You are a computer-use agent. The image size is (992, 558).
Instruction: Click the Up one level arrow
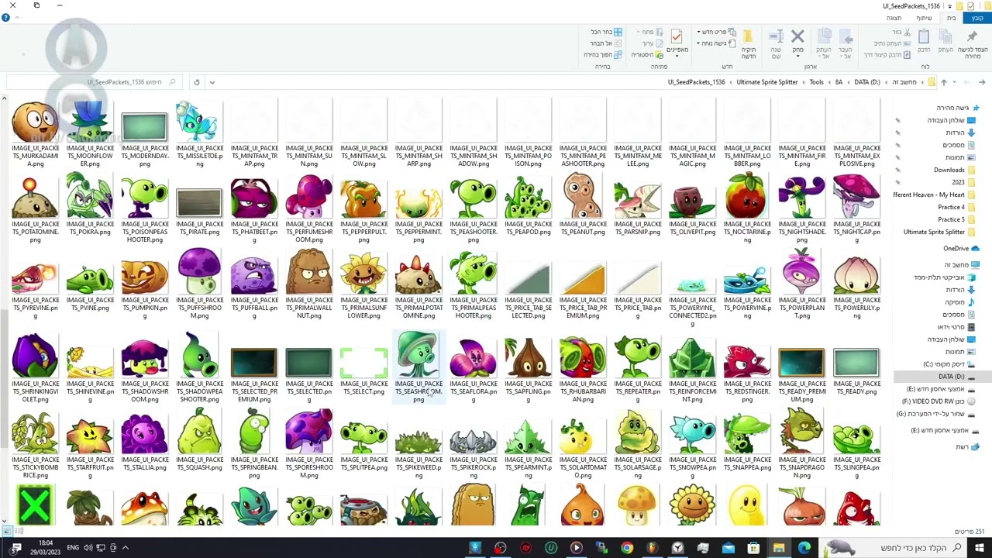(944, 82)
